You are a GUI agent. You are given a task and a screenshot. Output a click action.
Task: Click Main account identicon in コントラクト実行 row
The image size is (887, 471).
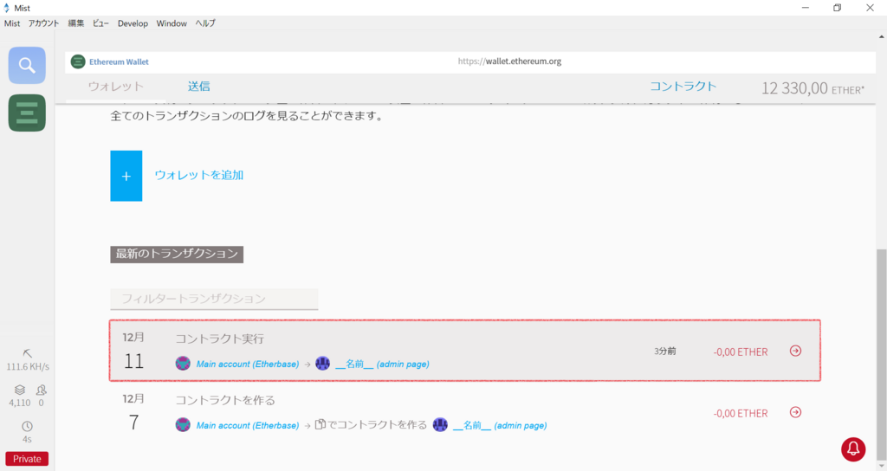pos(183,364)
